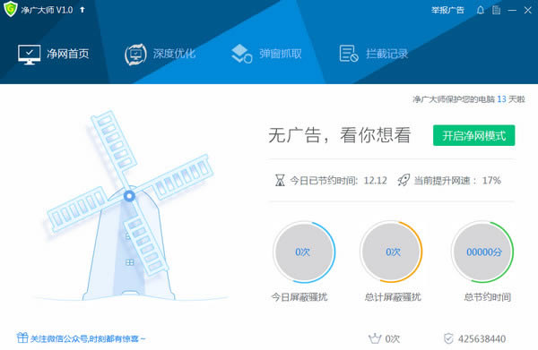Click the 12.12 saved time value

coord(376,181)
